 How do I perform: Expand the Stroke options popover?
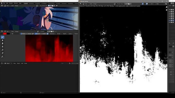[59, 34]
